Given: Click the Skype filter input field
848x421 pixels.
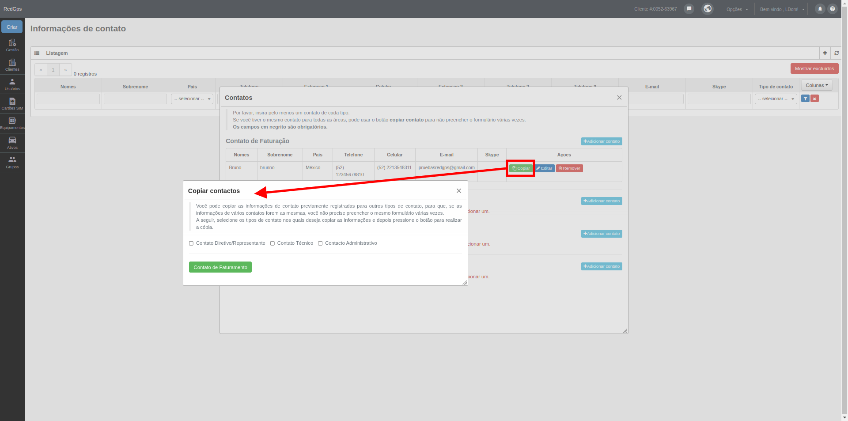Looking at the screenshot, I should (719, 99).
